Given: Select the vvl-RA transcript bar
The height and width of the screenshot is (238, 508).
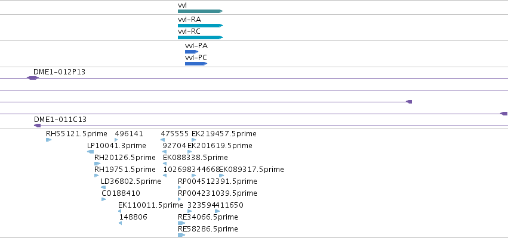Looking at the screenshot, I should 200,26.
